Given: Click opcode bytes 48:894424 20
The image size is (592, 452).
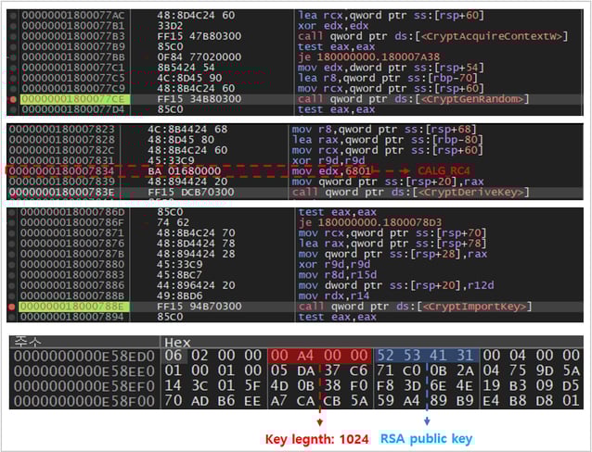Looking at the screenshot, I should pyautogui.click(x=187, y=182).
